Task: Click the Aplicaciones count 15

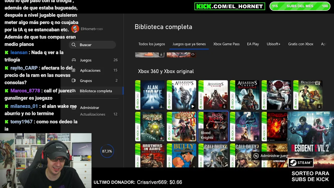Action: pos(116,70)
